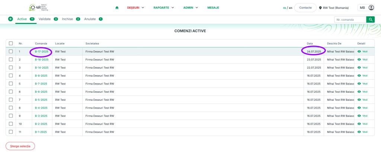This screenshot has height=152, width=381.
Task: Check the box for order B-17-2025
Action: point(11,52)
